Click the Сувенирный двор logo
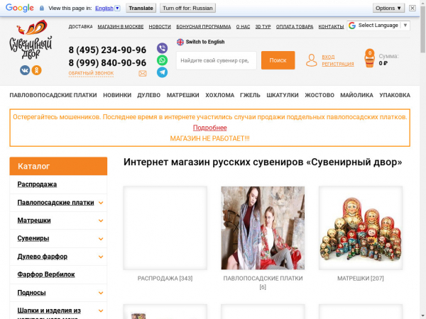This screenshot has height=319, width=426. point(31,39)
